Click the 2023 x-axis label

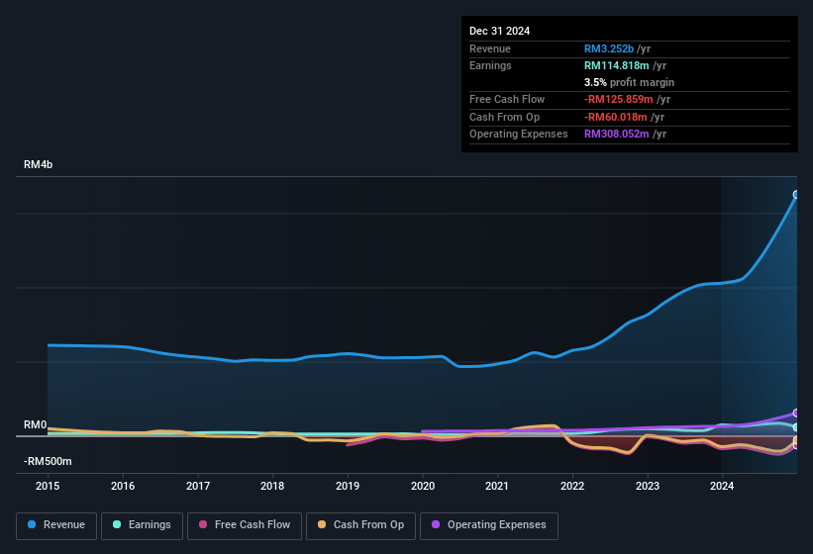pyautogui.click(x=648, y=486)
